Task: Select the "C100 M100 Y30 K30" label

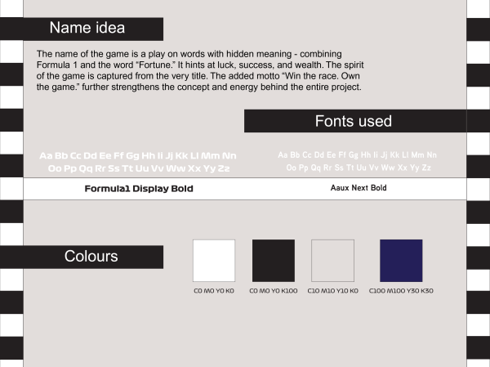Action: [401, 290]
